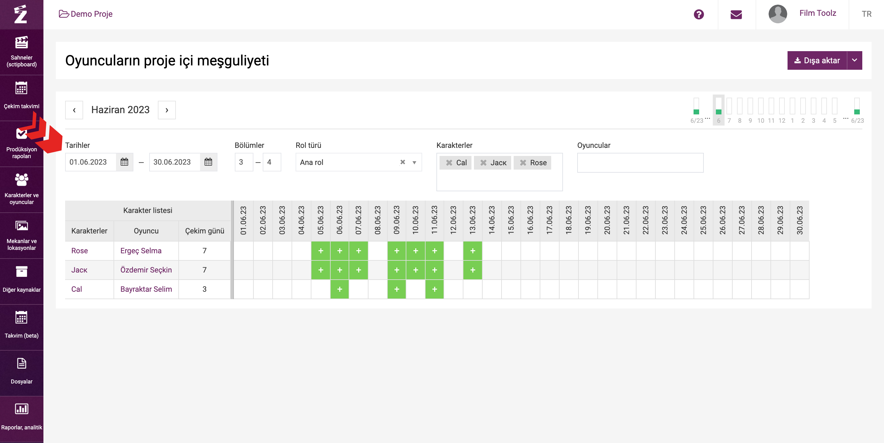Click the start date field 01.06.2023
Viewport: 884px width, 443px height.
[x=91, y=162]
